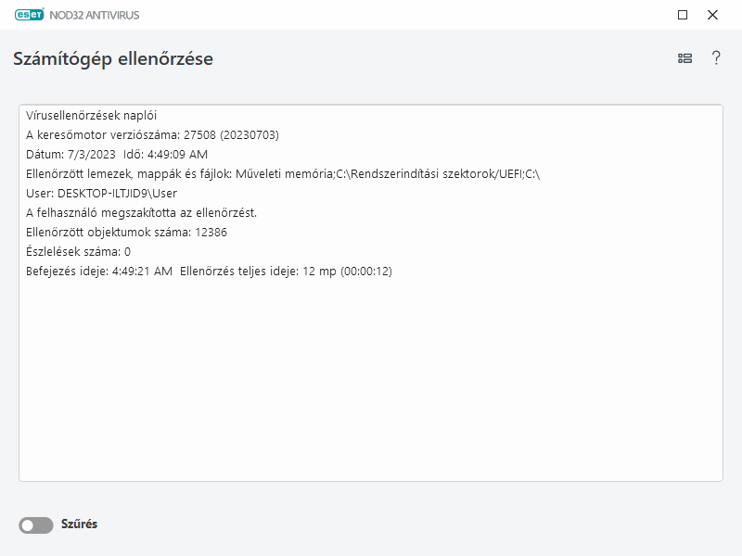Screen dimensions: 742x556
Task: Open the view options list icon
Action: (x=684, y=58)
